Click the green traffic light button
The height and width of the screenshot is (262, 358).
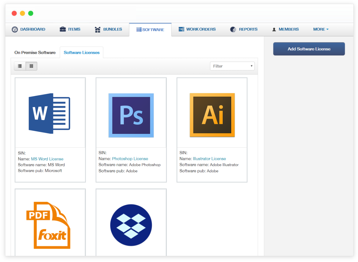click(x=31, y=13)
